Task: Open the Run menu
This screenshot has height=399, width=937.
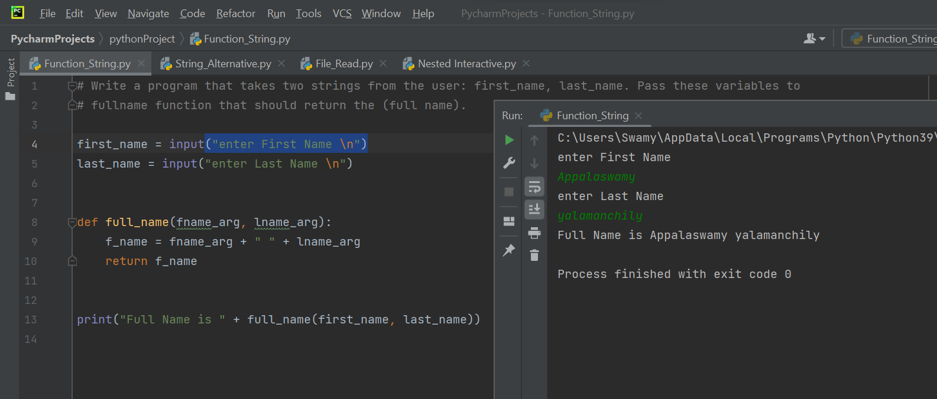Action: [x=276, y=13]
